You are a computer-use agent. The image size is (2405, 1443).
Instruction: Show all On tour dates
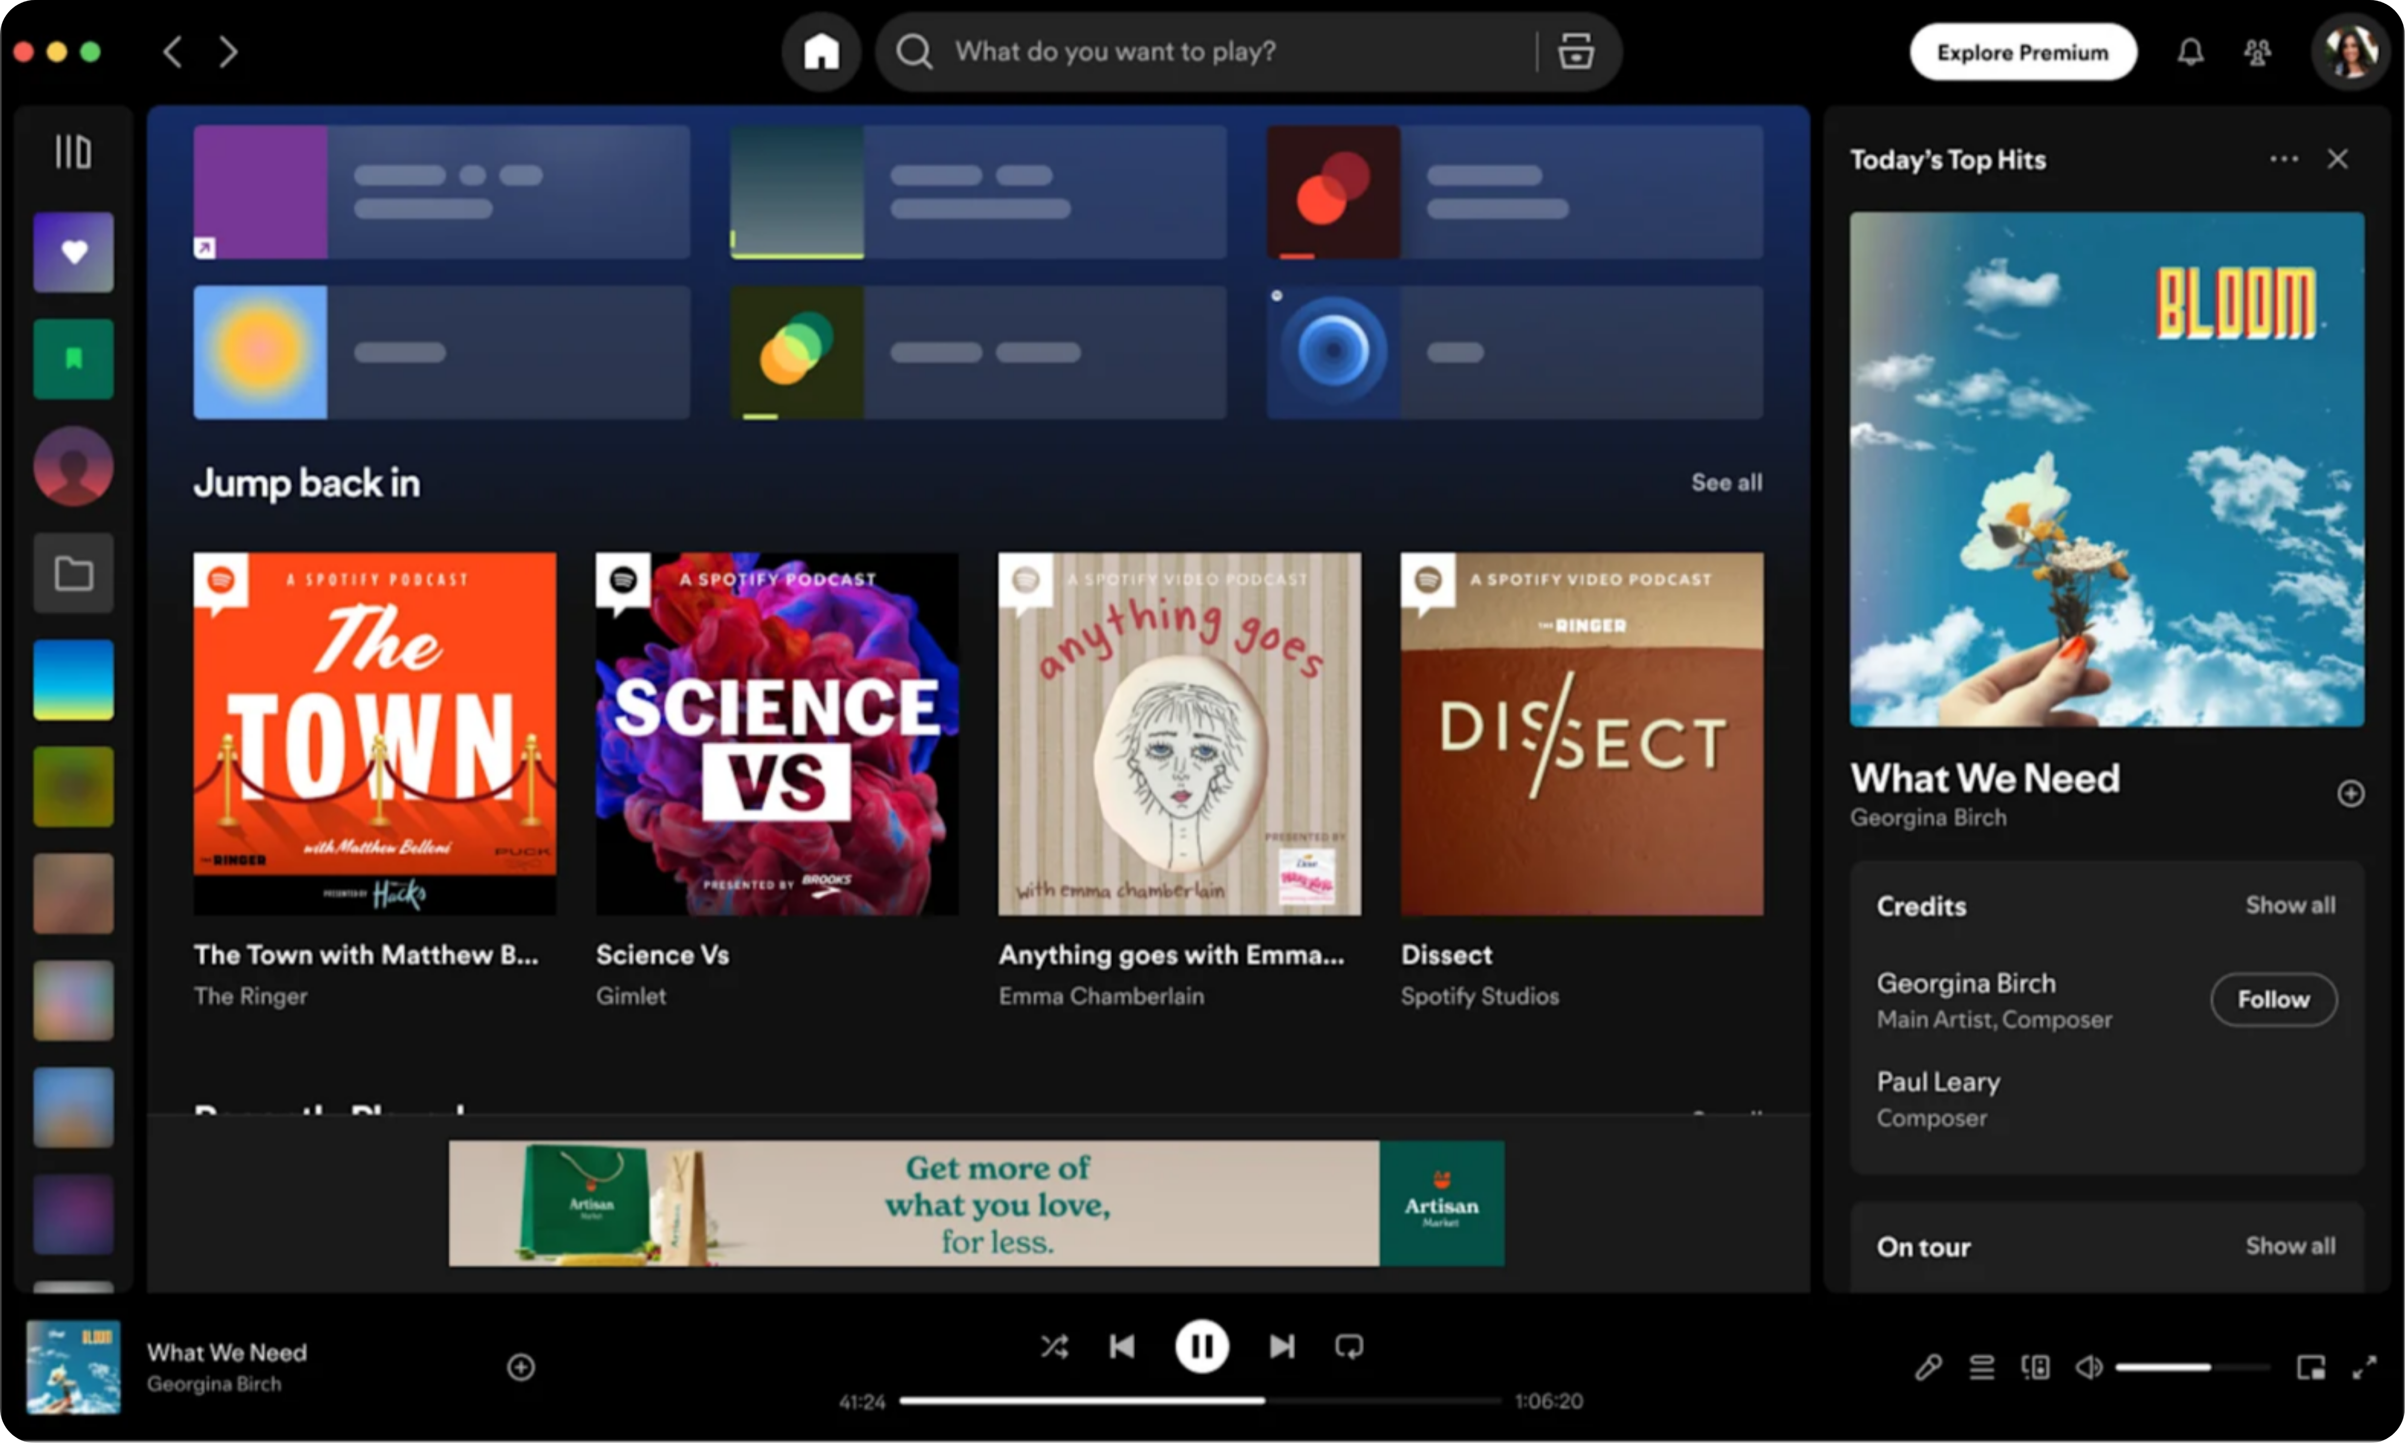(x=2289, y=1247)
